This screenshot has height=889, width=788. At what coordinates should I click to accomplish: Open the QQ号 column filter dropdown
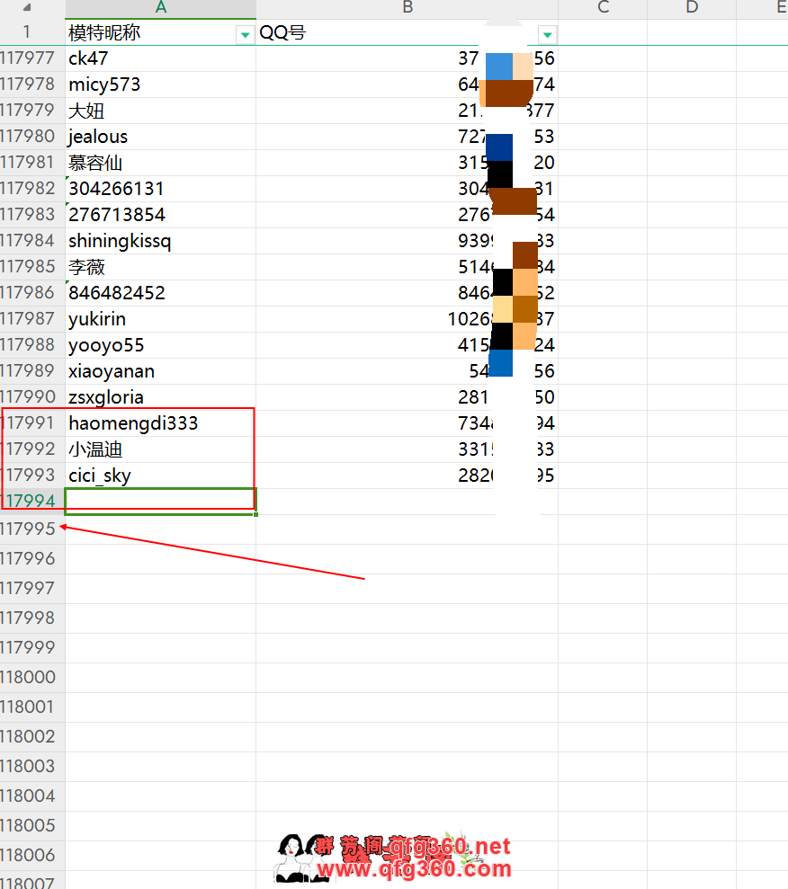click(x=547, y=34)
